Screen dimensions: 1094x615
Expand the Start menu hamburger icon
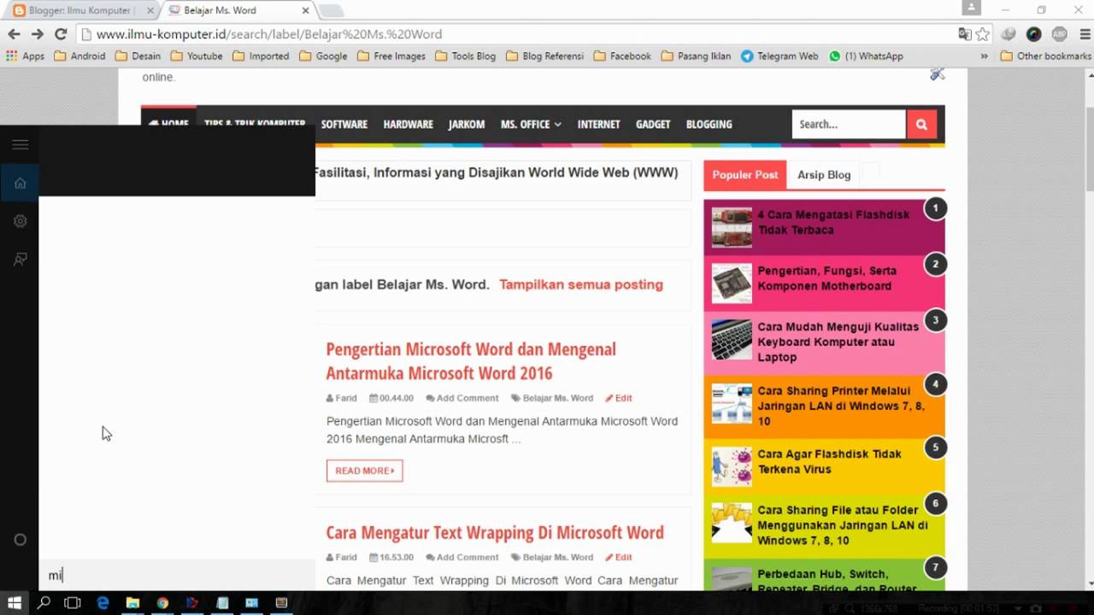click(x=20, y=144)
